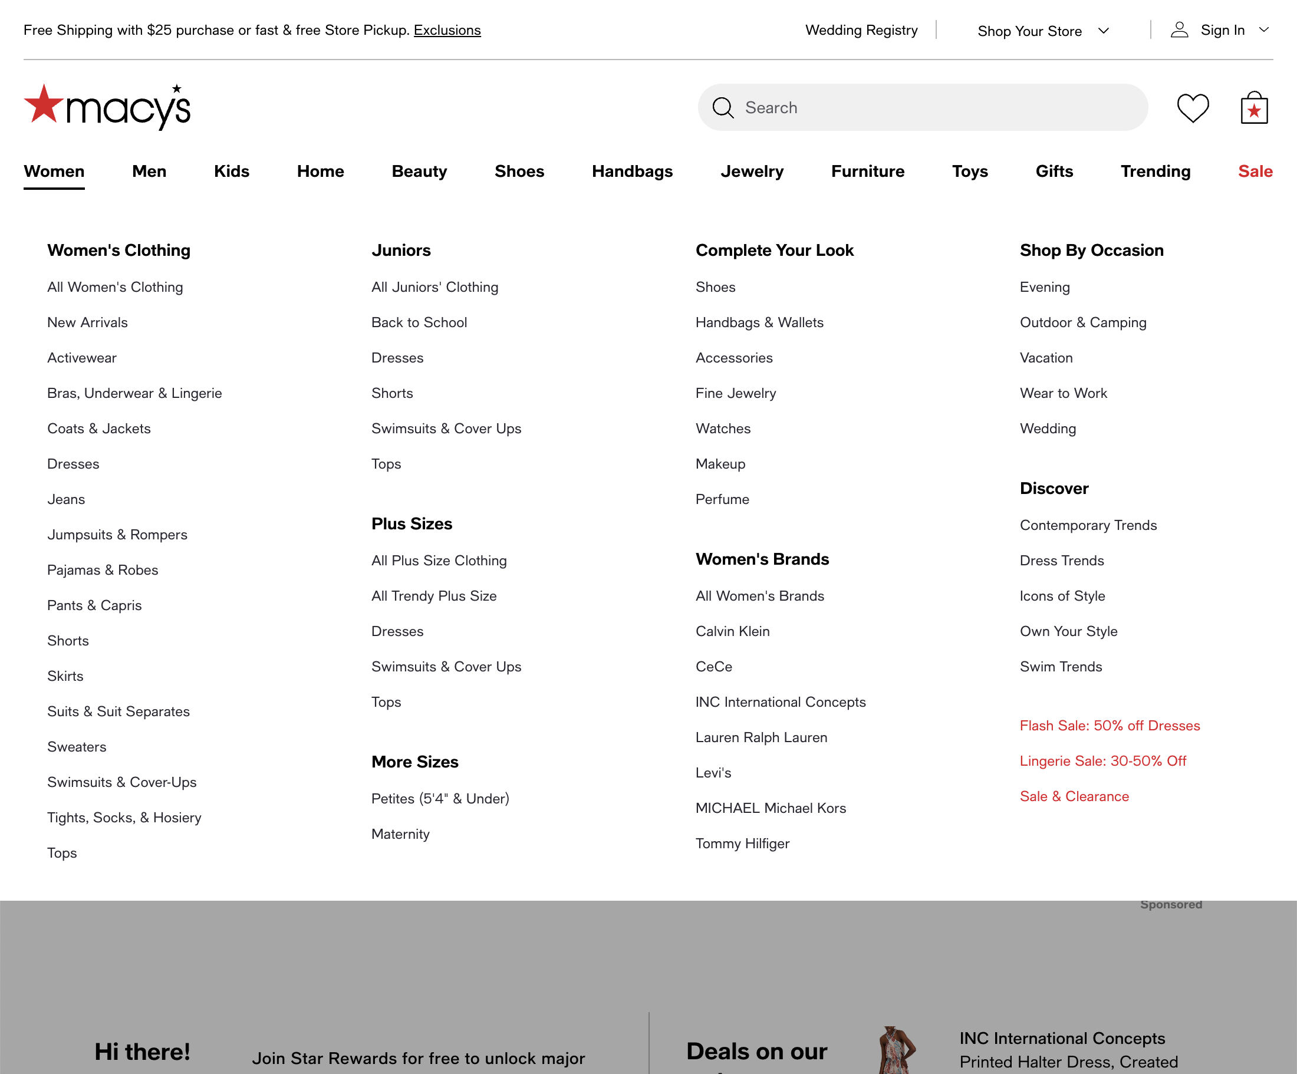Open the favorites heart icon
This screenshot has width=1297, height=1074.
(1192, 107)
